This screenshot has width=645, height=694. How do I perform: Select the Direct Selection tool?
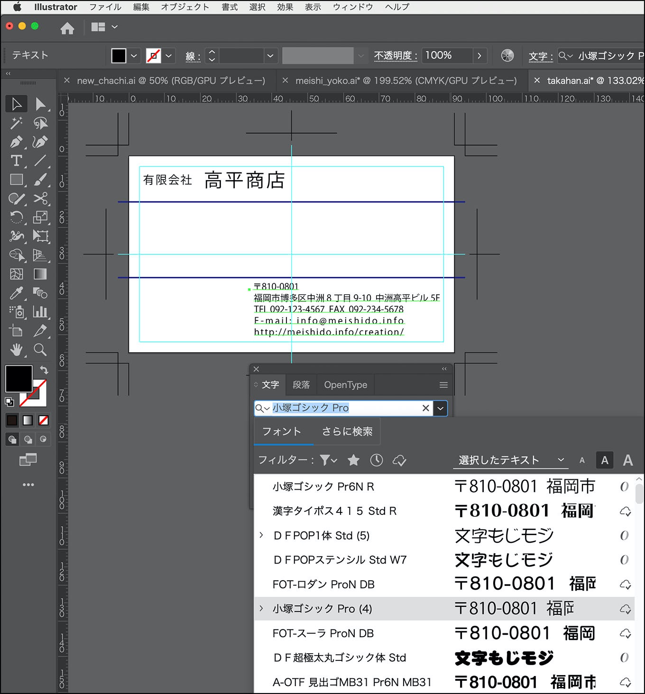point(40,104)
